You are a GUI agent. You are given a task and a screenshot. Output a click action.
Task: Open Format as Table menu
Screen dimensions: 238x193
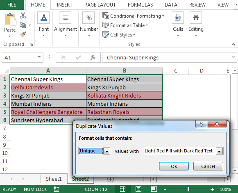coord(125,25)
